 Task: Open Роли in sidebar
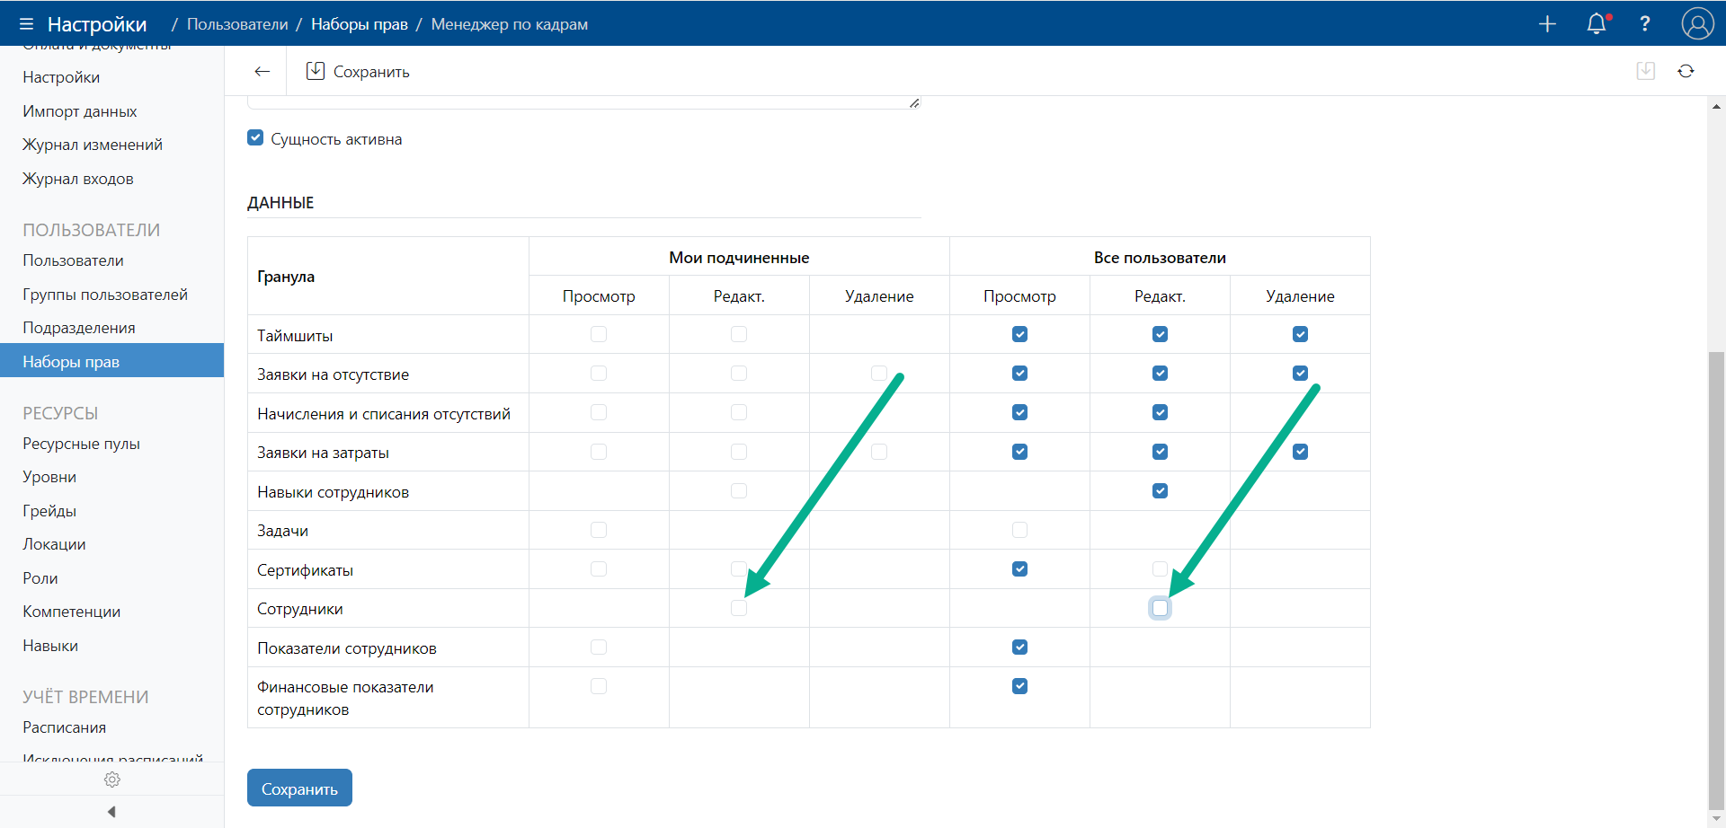click(x=40, y=578)
